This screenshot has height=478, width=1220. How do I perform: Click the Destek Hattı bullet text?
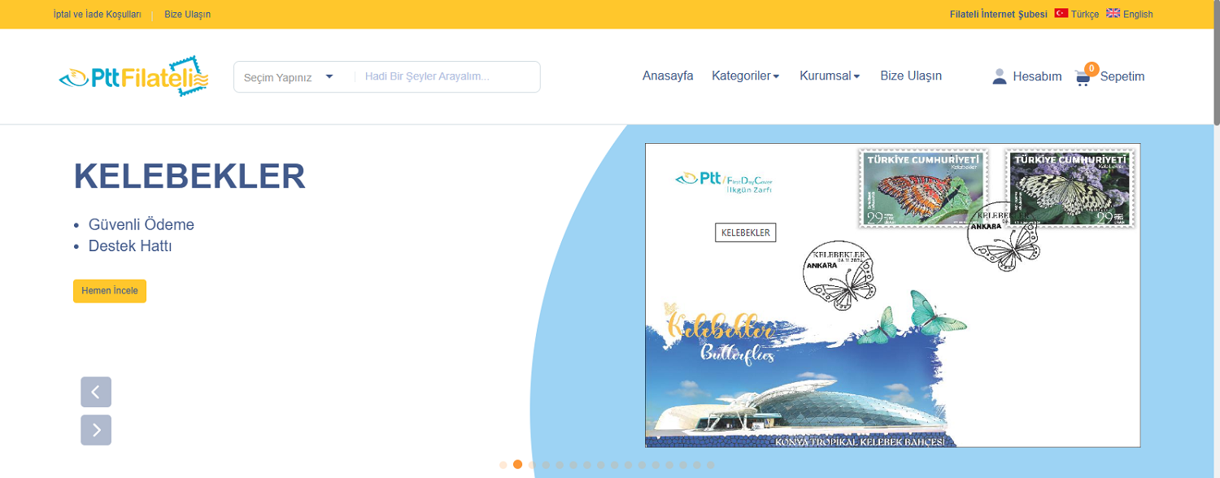click(x=130, y=246)
